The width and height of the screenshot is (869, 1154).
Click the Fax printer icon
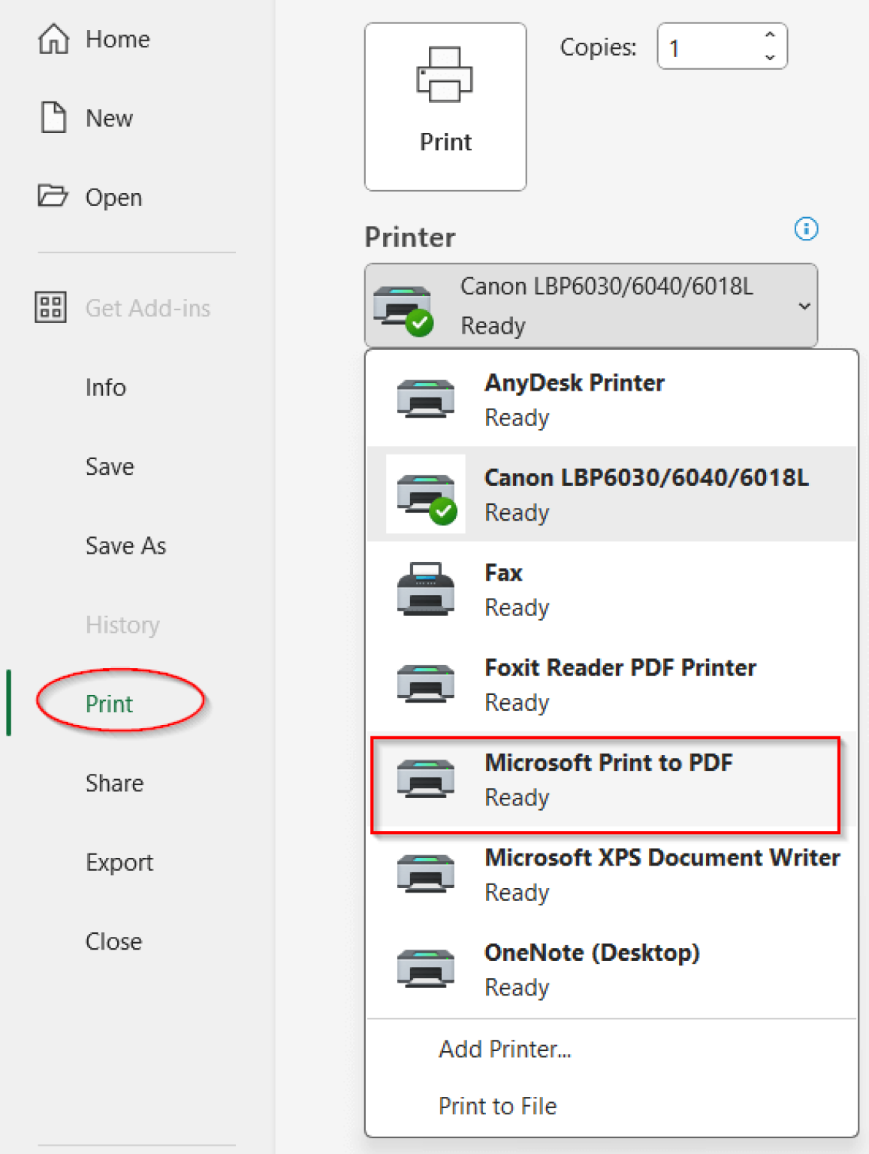[425, 589]
